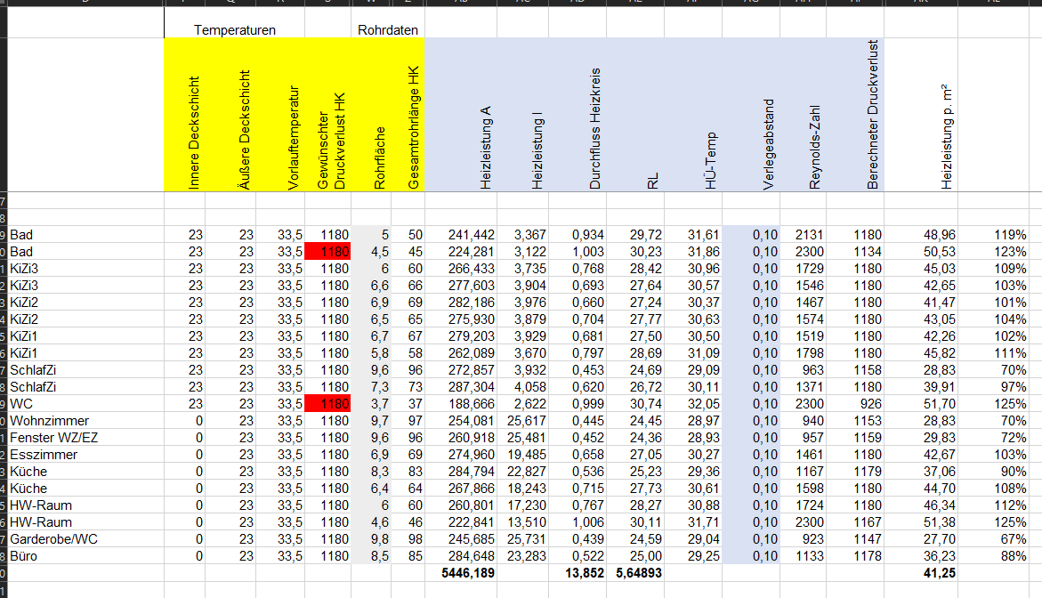Select the red 1180 cell in a Bad row
1042x598 pixels.
click(x=328, y=252)
